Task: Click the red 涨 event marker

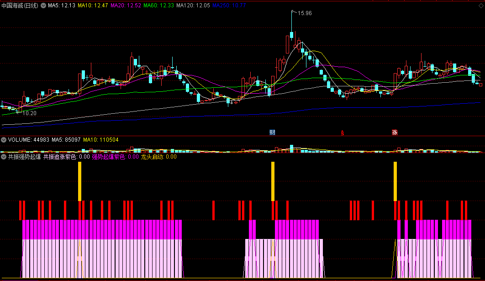Action: coord(395,133)
